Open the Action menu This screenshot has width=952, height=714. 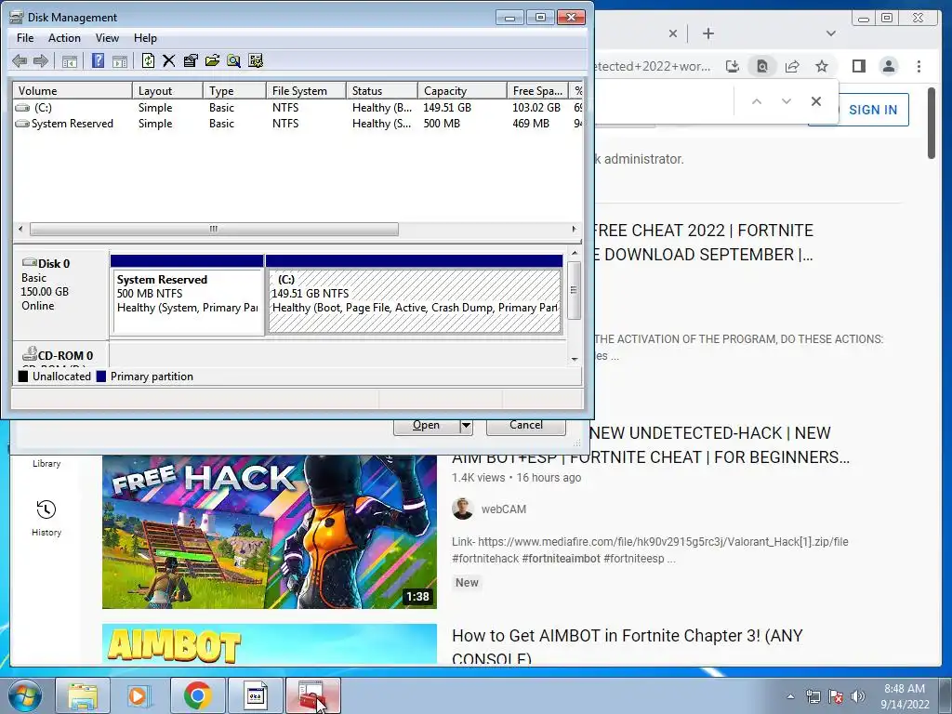click(x=64, y=37)
